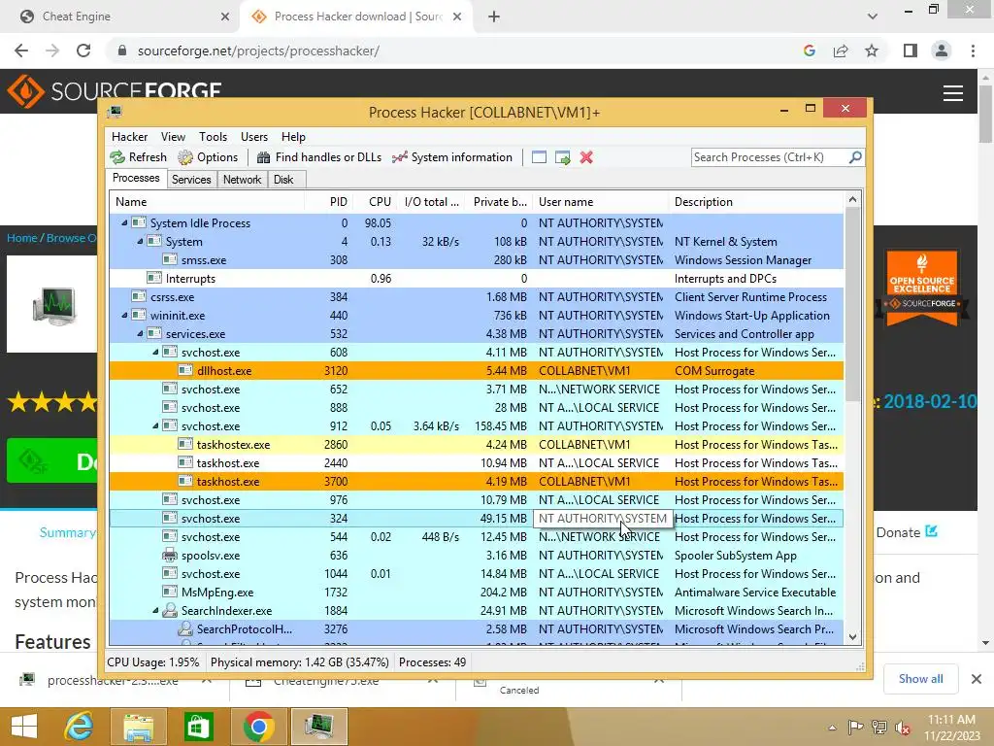The height and width of the screenshot is (746, 994).
Task: Open Internet Explorer from taskbar
Action: 79,727
